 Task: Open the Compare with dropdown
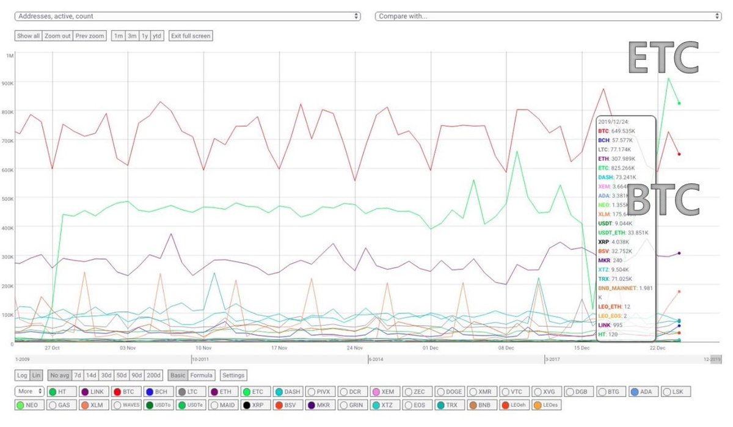click(550, 16)
